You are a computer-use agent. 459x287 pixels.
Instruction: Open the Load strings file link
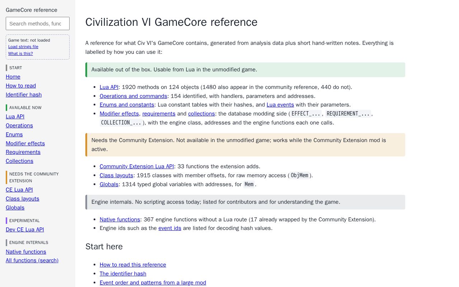(x=23, y=47)
